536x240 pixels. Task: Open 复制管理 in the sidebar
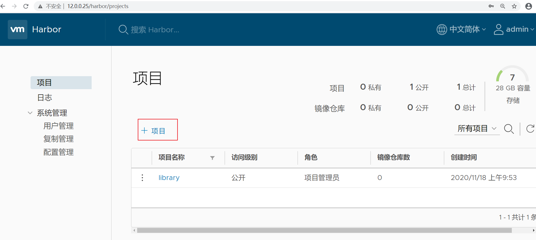point(58,139)
